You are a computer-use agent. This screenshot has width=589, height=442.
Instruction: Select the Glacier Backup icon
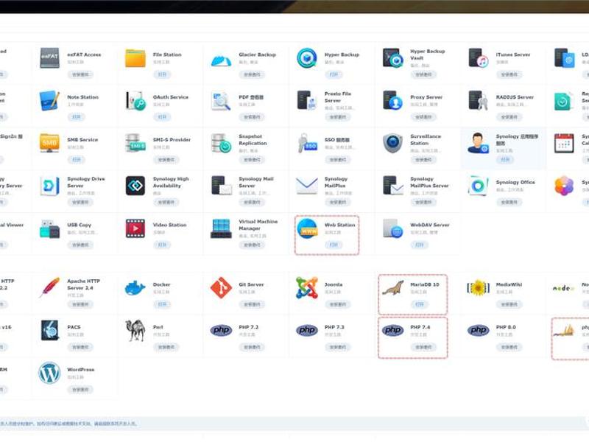[221, 60]
